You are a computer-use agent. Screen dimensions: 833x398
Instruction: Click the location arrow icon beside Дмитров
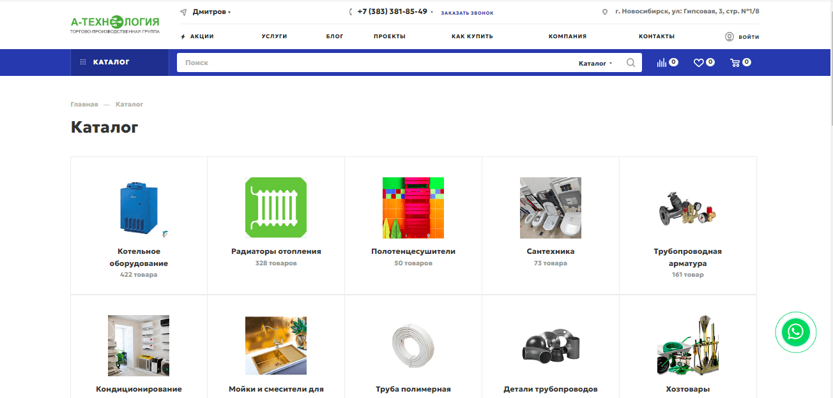pos(183,12)
